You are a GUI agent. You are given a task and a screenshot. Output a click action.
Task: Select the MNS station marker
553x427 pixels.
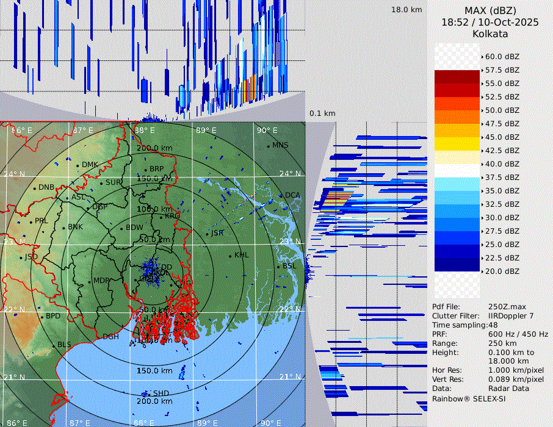click(x=269, y=146)
